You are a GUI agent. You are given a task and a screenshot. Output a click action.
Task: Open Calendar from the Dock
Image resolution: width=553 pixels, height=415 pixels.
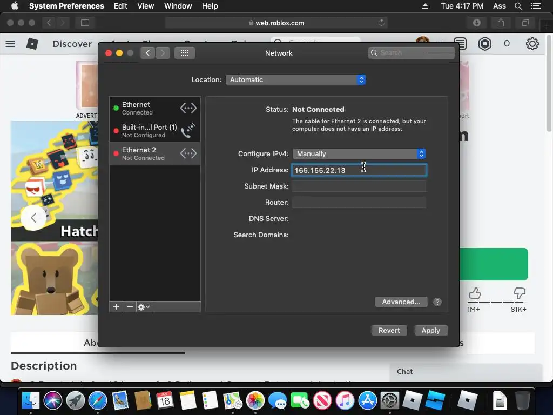click(165, 400)
